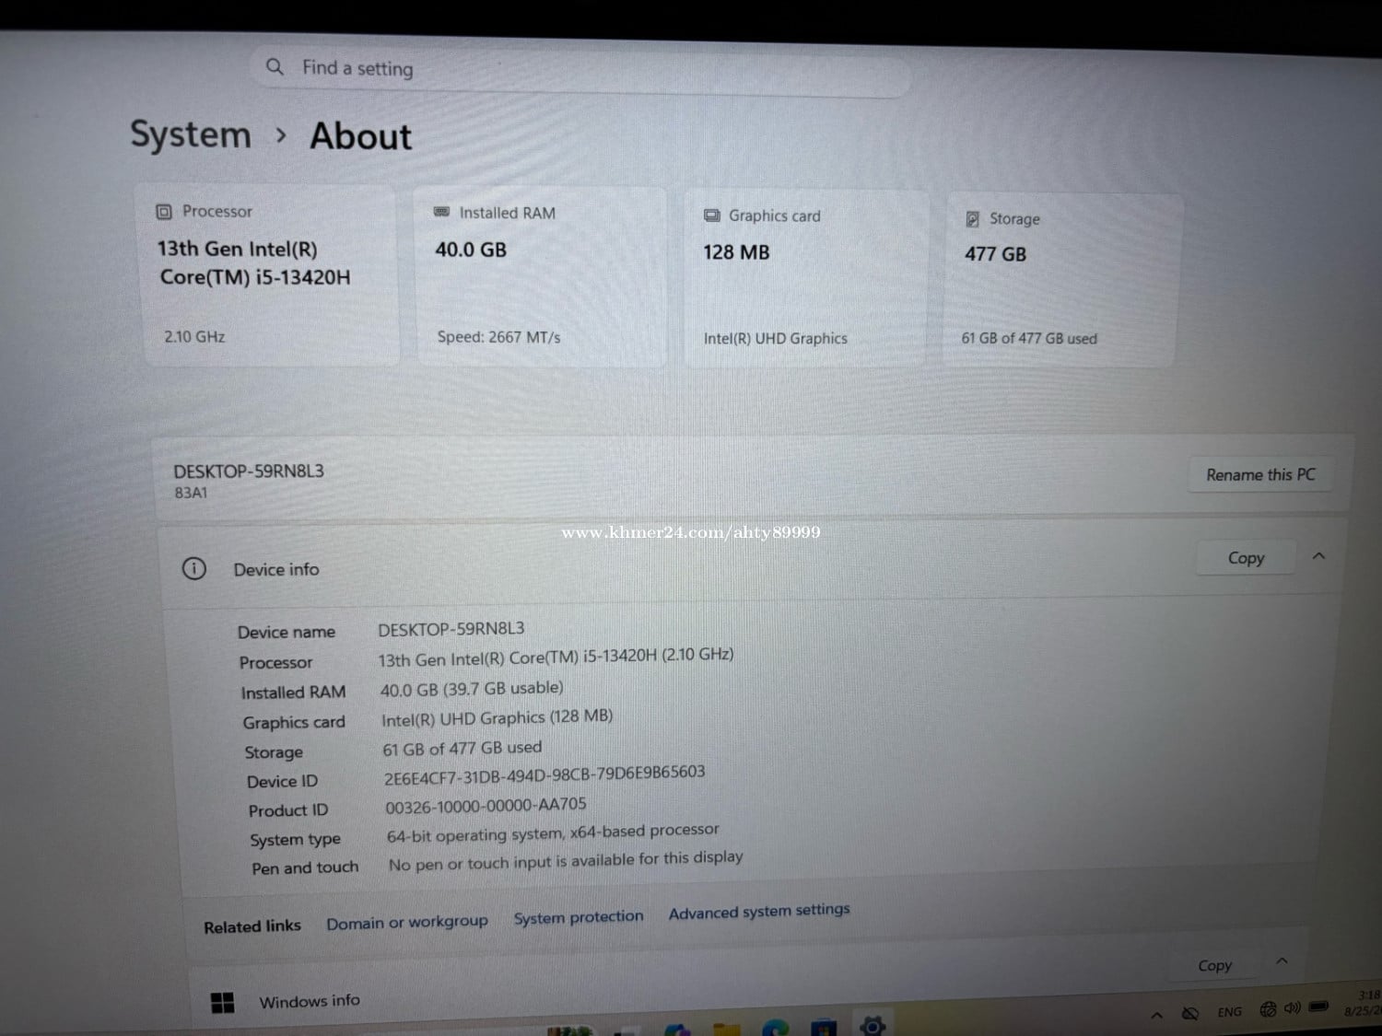Select the '2.10 GHz' text on Processor card
The height and width of the screenshot is (1036, 1382).
click(x=194, y=337)
